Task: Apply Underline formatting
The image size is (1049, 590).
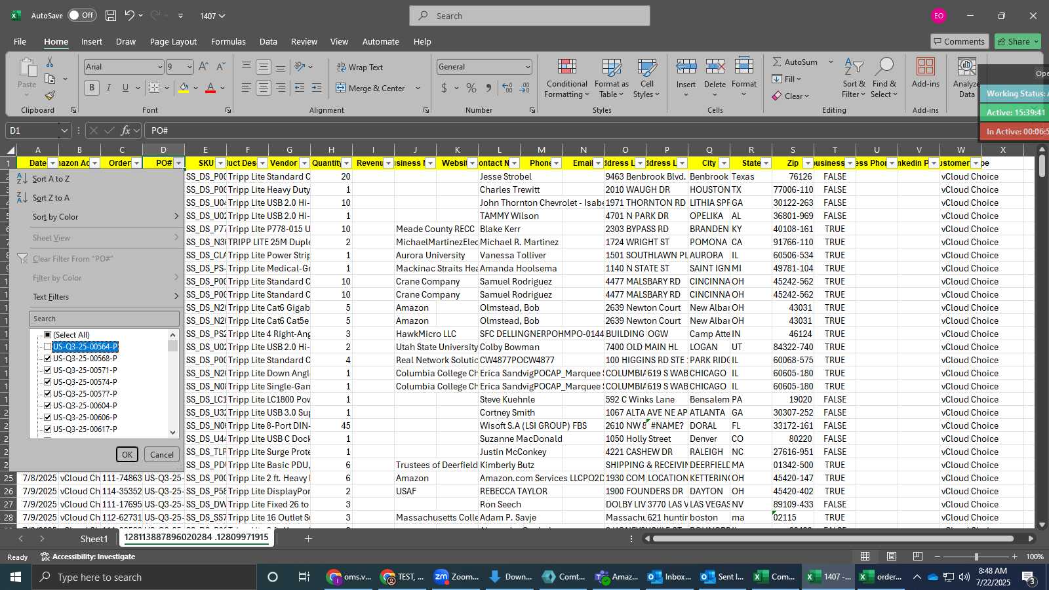Action: pos(125,88)
